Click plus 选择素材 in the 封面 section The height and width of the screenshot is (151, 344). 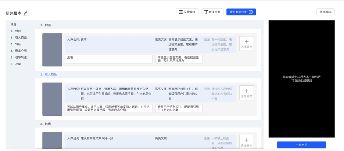246,44
